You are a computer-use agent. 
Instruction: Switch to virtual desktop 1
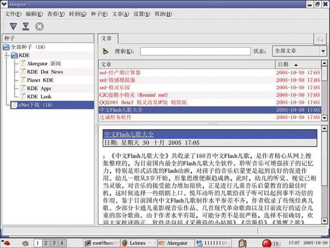(38, 243)
